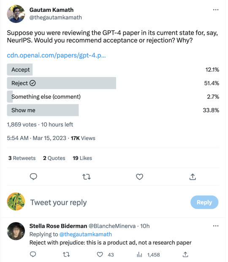Like Stella Rose Biderman's reply
Image resolution: width=228 pixels, height=262 pixels.
click(x=100, y=254)
